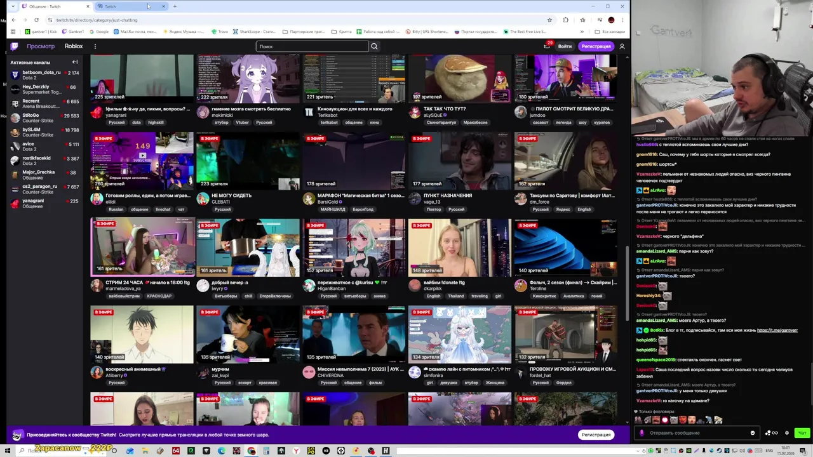Viewport: 813px width, 457px height.
Task: Click chat identity badge icon left of input
Action: pos(642,433)
